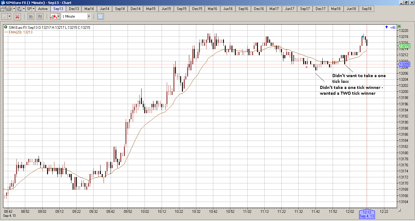This screenshot has width=415, height=221.
Task: Open the Jun14 contract tab
Action: click(105, 9)
